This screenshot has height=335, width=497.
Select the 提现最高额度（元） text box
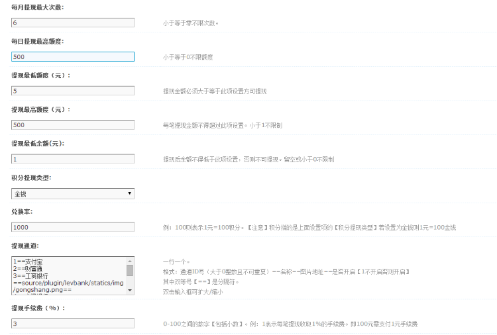73,124
